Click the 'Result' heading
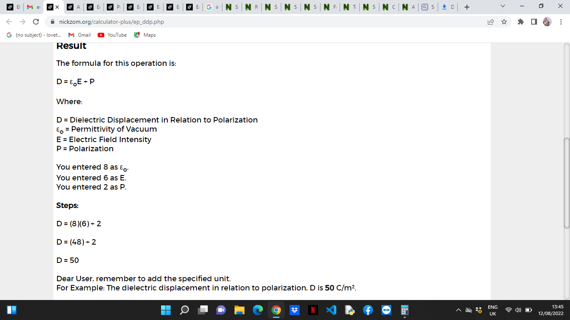The width and height of the screenshot is (570, 320). 71,46
